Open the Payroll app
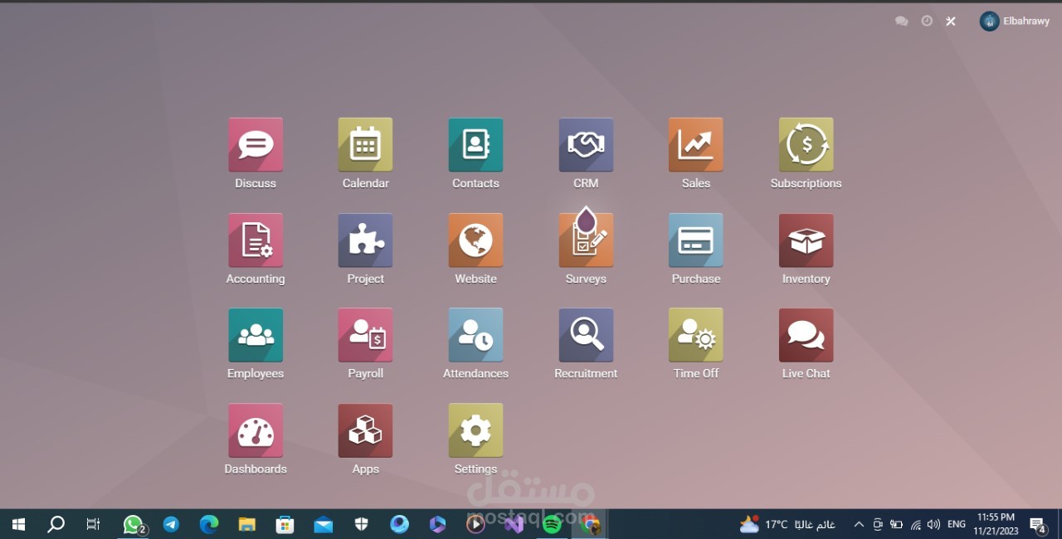The image size is (1062, 539). [x=365, y=335]
